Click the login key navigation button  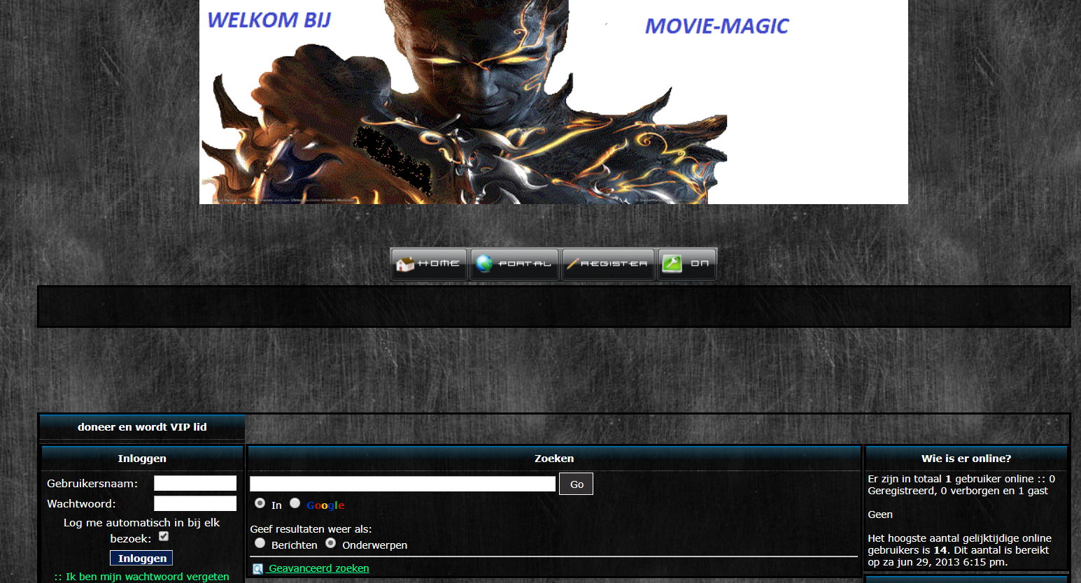click(x=687, y=264)
